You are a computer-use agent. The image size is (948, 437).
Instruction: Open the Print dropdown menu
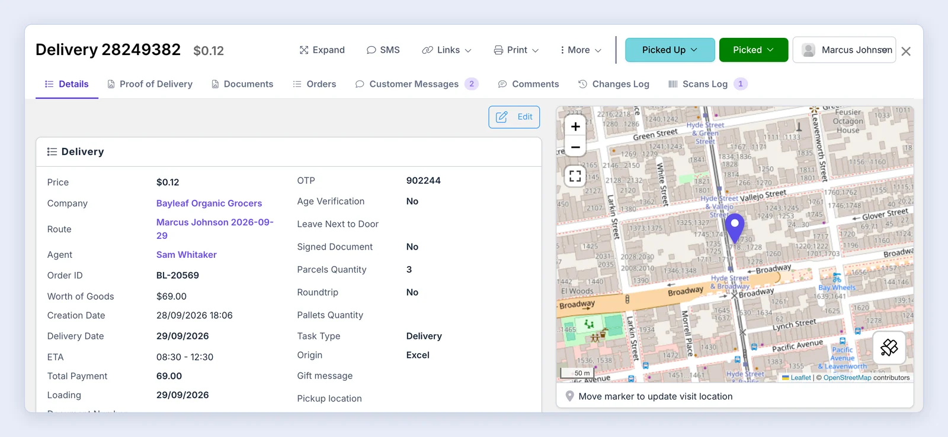(516, 50)
